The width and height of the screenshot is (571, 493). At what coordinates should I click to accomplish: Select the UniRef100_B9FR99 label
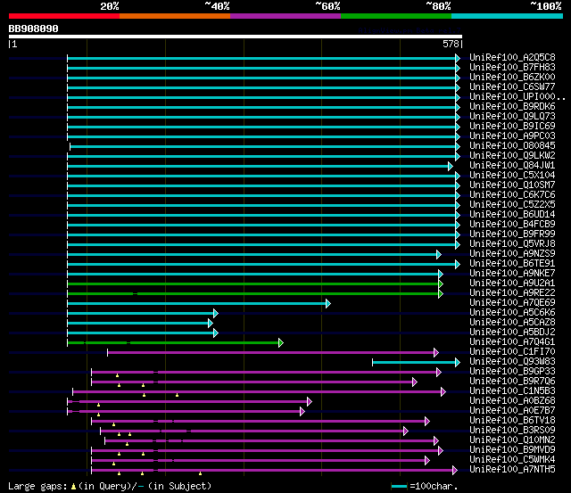pyautogui.click(x=512, y=234)
